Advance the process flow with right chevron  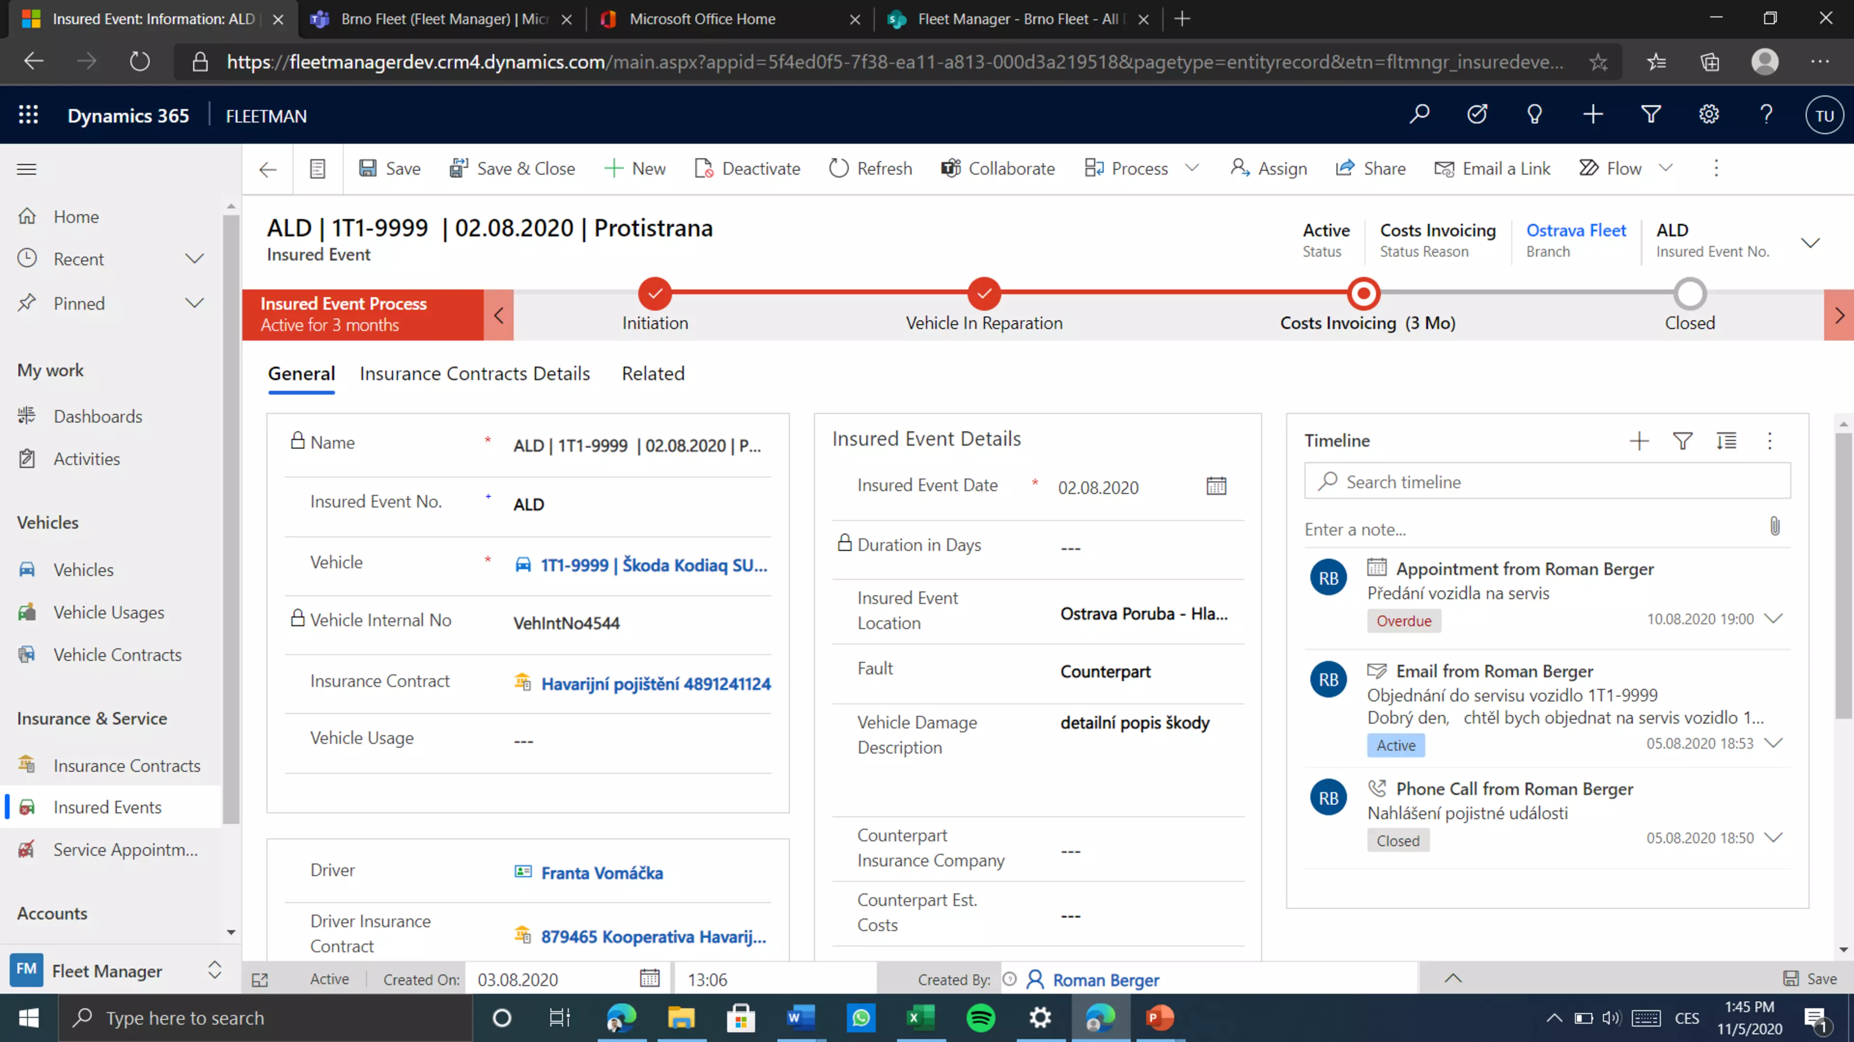coord(1839,315)
